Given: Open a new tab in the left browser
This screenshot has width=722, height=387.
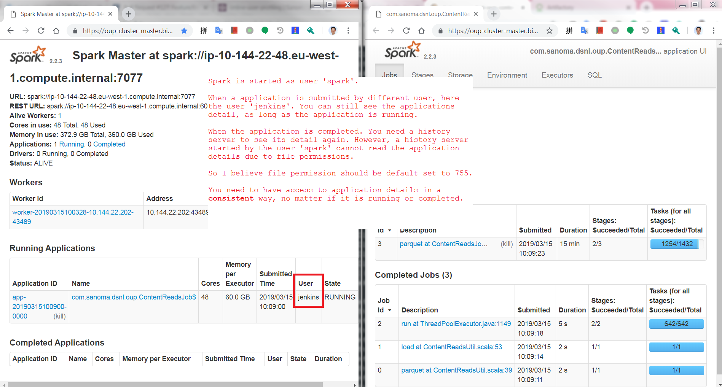Looking at the screenshot, I should (128, 14).
